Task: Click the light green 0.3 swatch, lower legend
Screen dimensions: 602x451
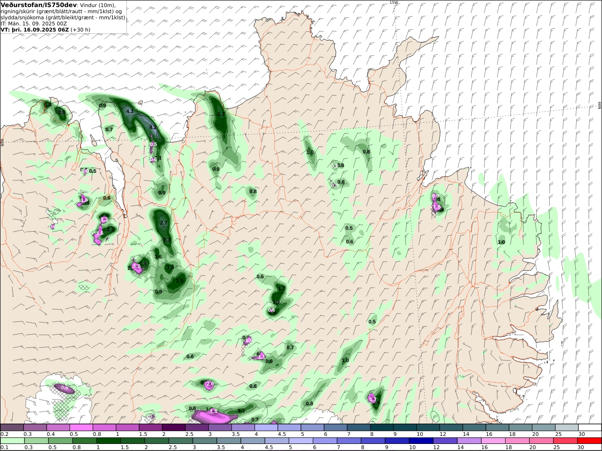Action: pyautogui.click(x=35, y=441)
